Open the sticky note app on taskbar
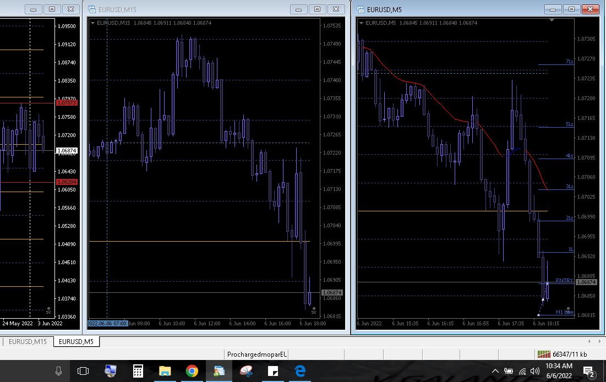This screenshot has height=382, width=606. 273,371
